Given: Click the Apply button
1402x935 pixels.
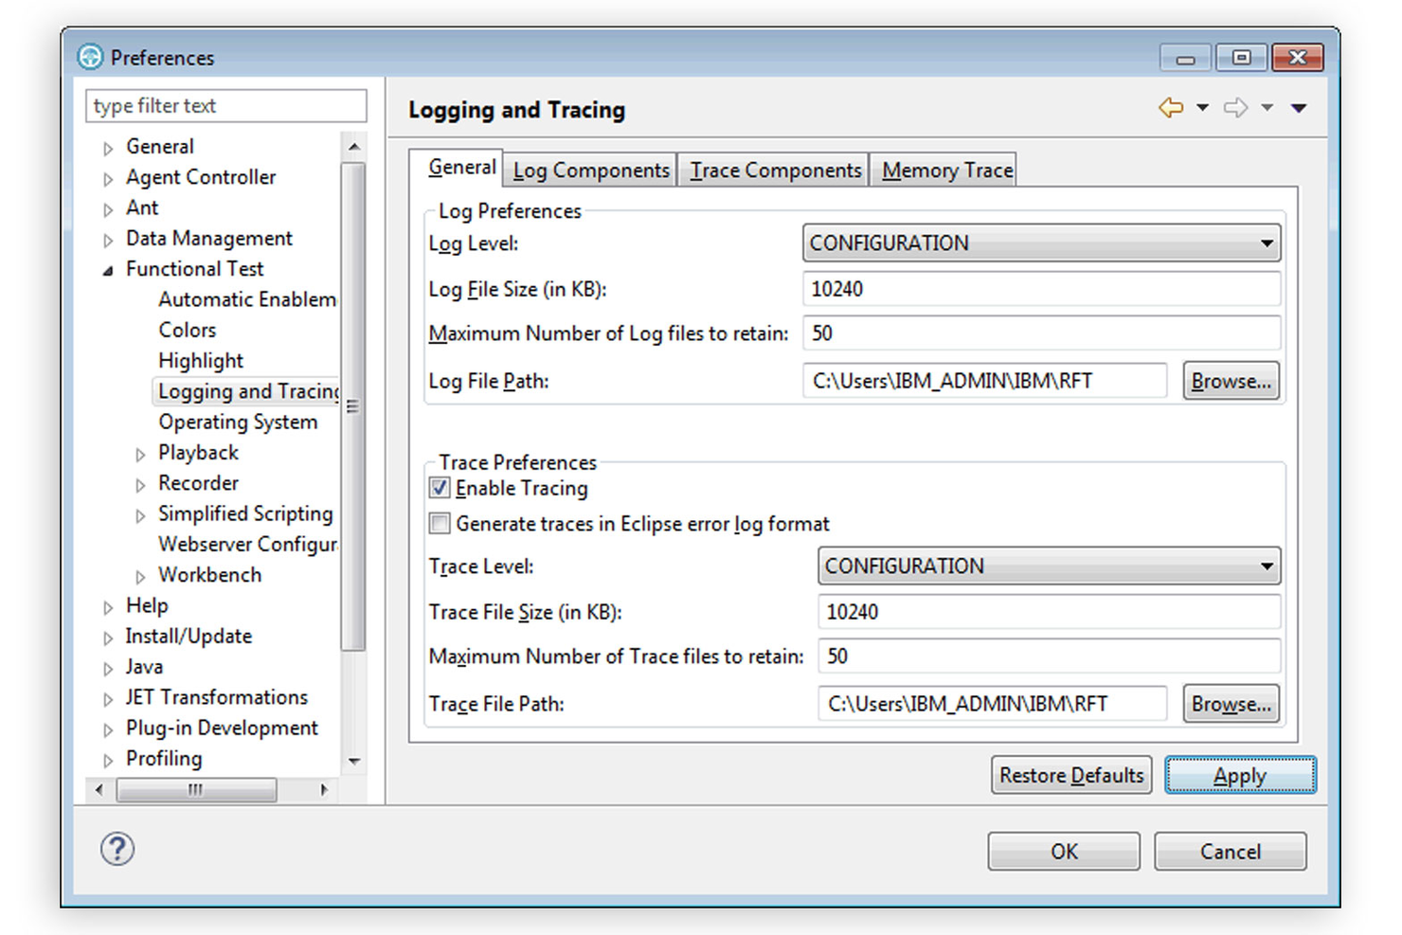Looking at the screenshot, I should pyautogui.click(x=1239, y=775).
